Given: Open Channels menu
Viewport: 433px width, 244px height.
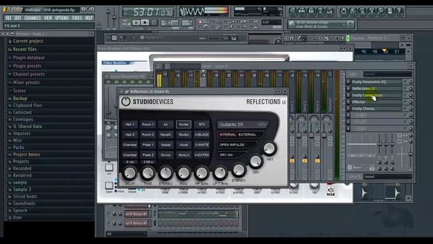Looking at the screenshot, I should tap(32, 18).
